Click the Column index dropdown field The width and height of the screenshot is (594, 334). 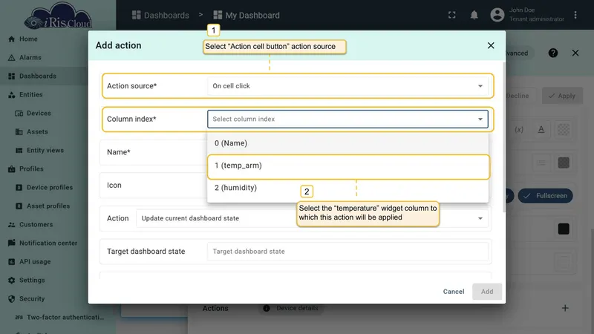(x=347, y=119)
